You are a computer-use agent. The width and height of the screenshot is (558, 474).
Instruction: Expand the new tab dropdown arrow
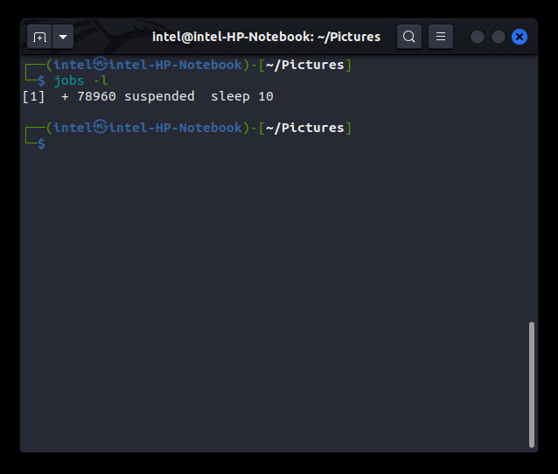pos(63,37)
